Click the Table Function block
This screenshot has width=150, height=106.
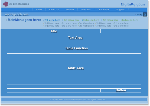pos(74,48)
